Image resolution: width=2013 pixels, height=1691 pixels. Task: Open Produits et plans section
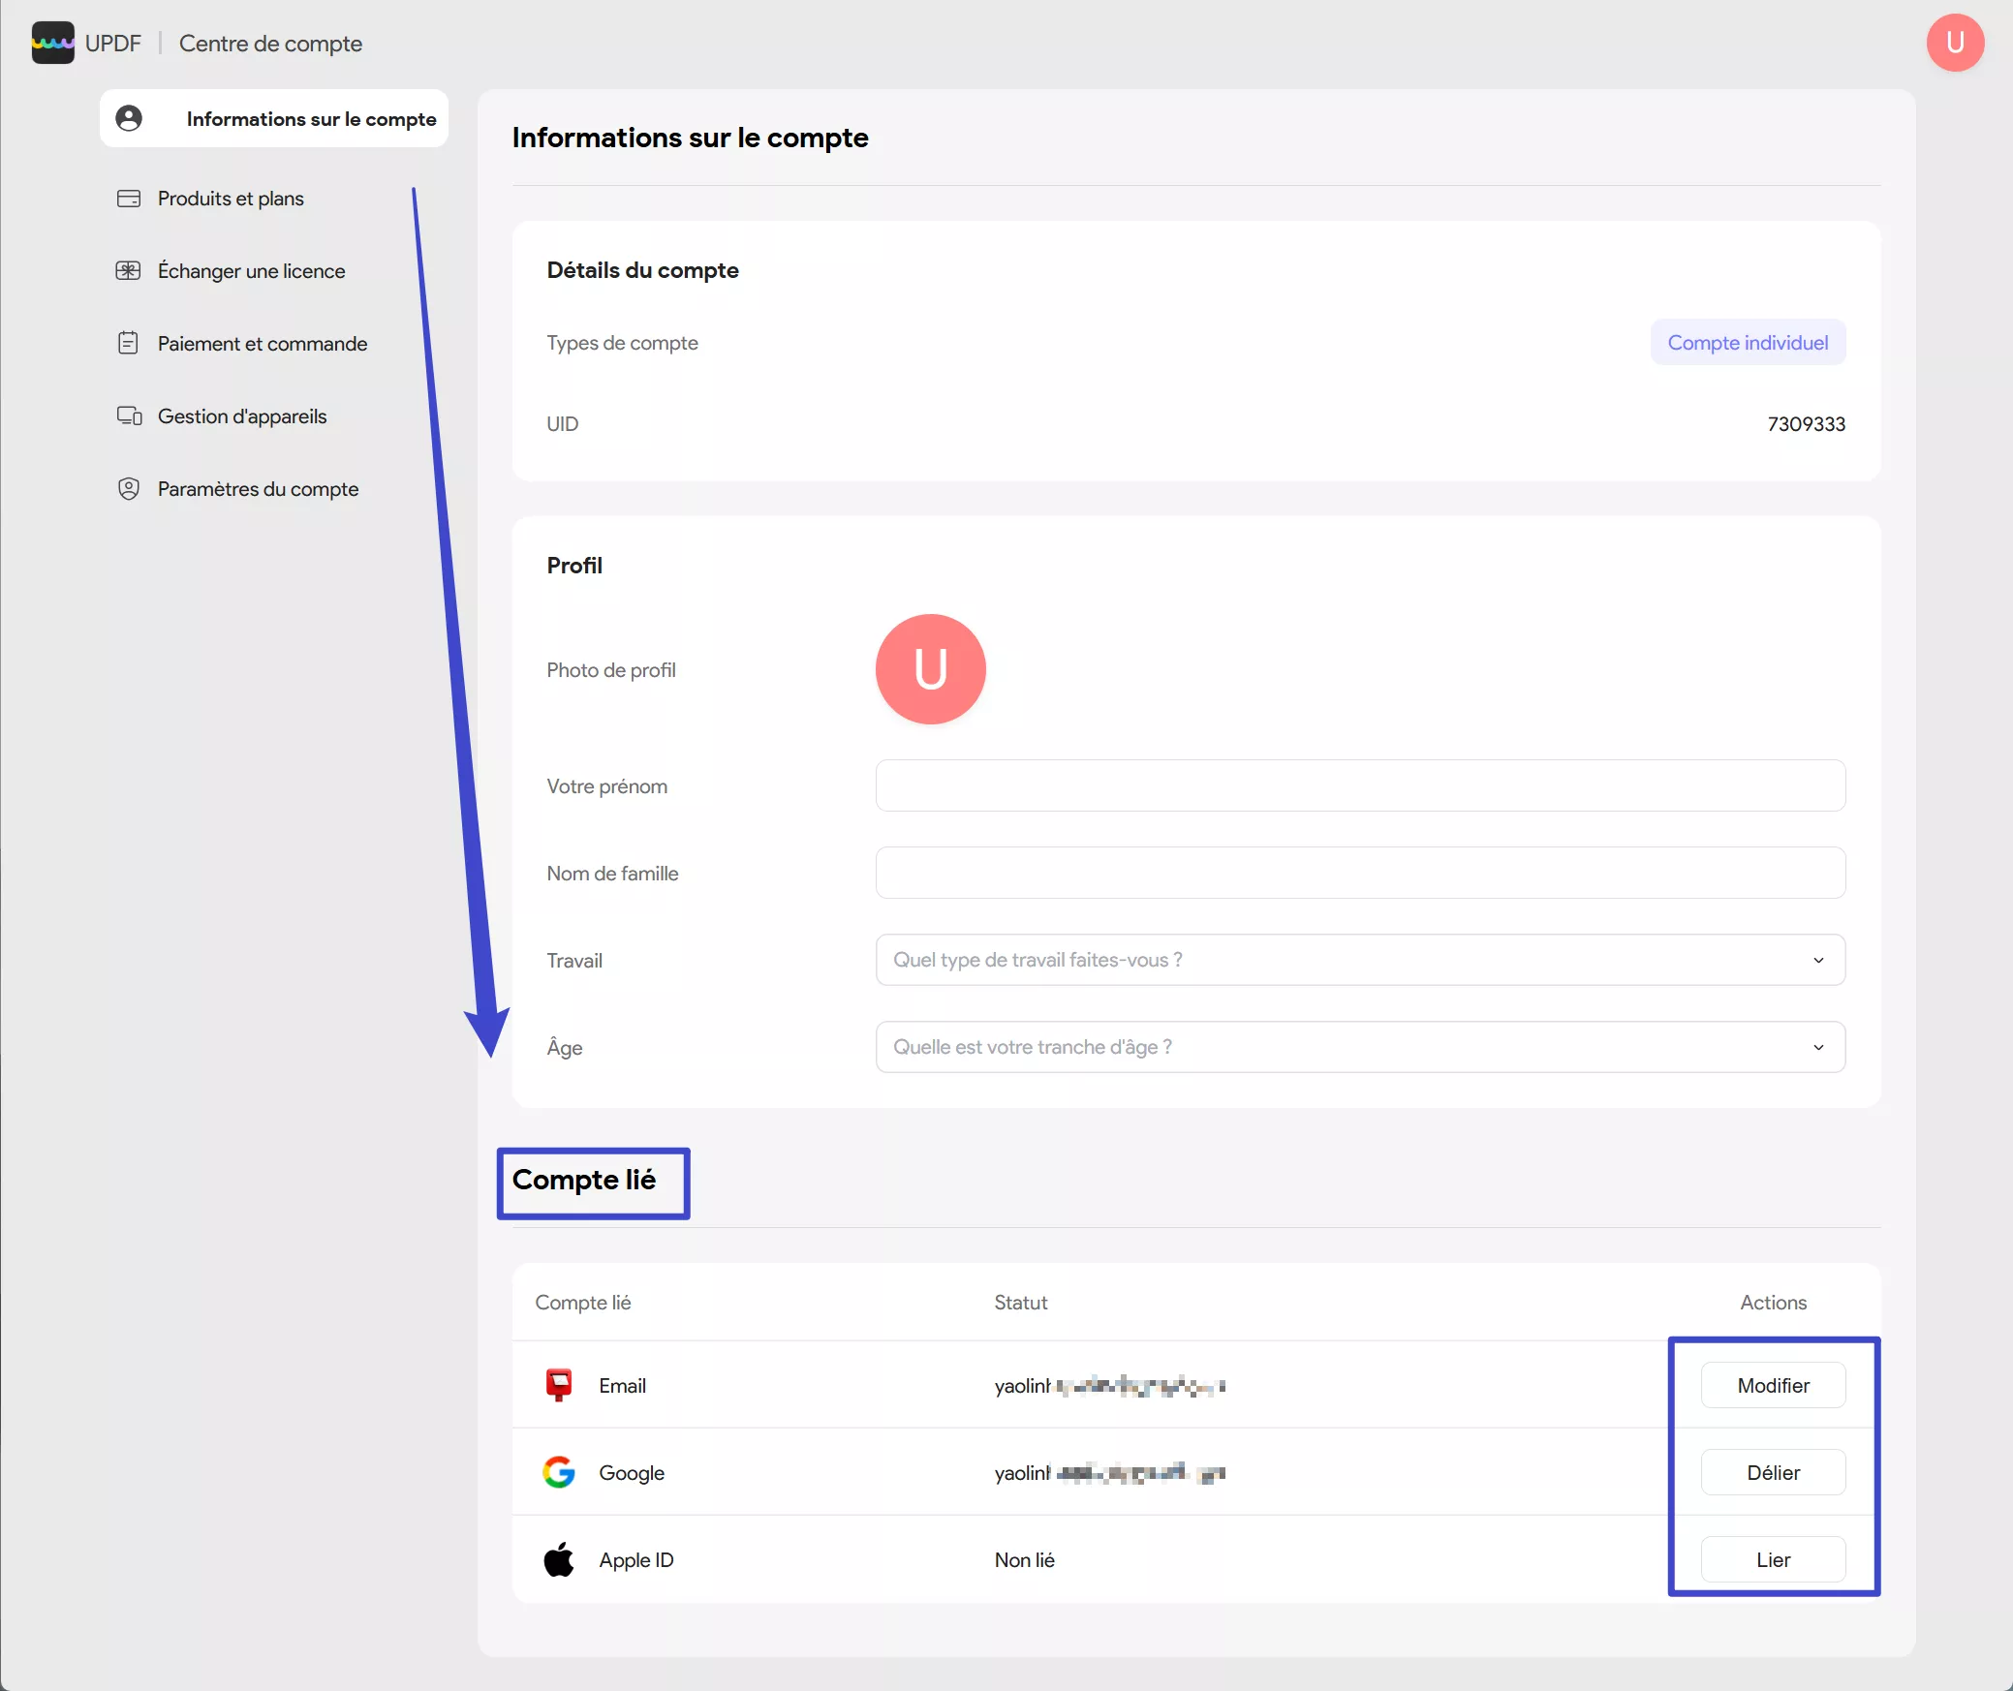coord(231,199)
